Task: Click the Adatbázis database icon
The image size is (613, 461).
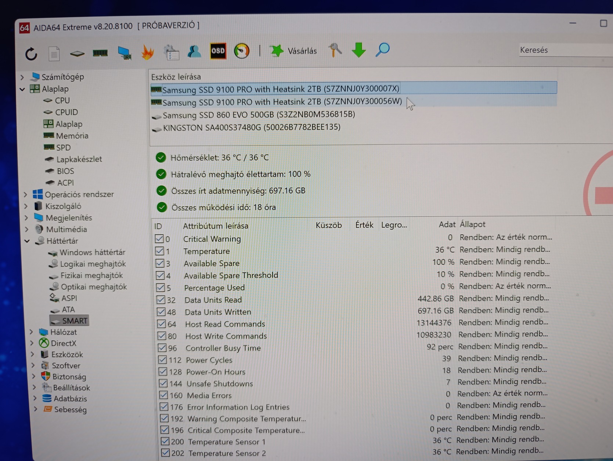Action: pyautogui.click(x=47, y=398)
